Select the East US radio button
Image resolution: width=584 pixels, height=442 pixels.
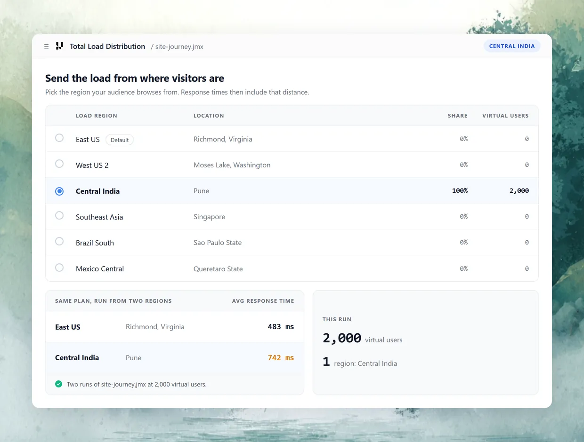[x=59, y=138]
